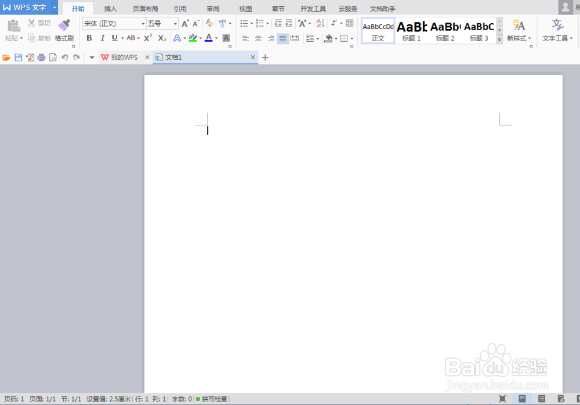Select the Format Painter (格式刷)

click(64, 30)
